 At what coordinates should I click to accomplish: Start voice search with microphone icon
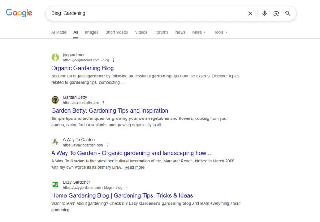[265, 13]
